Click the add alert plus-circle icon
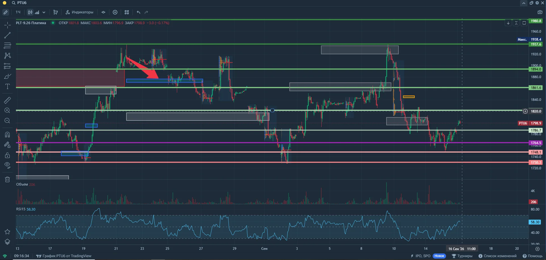 115,12
